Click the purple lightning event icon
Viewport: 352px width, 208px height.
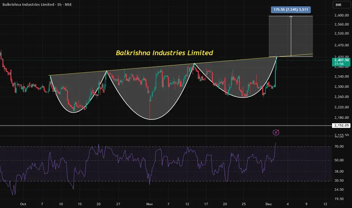[x=276, y=132]
